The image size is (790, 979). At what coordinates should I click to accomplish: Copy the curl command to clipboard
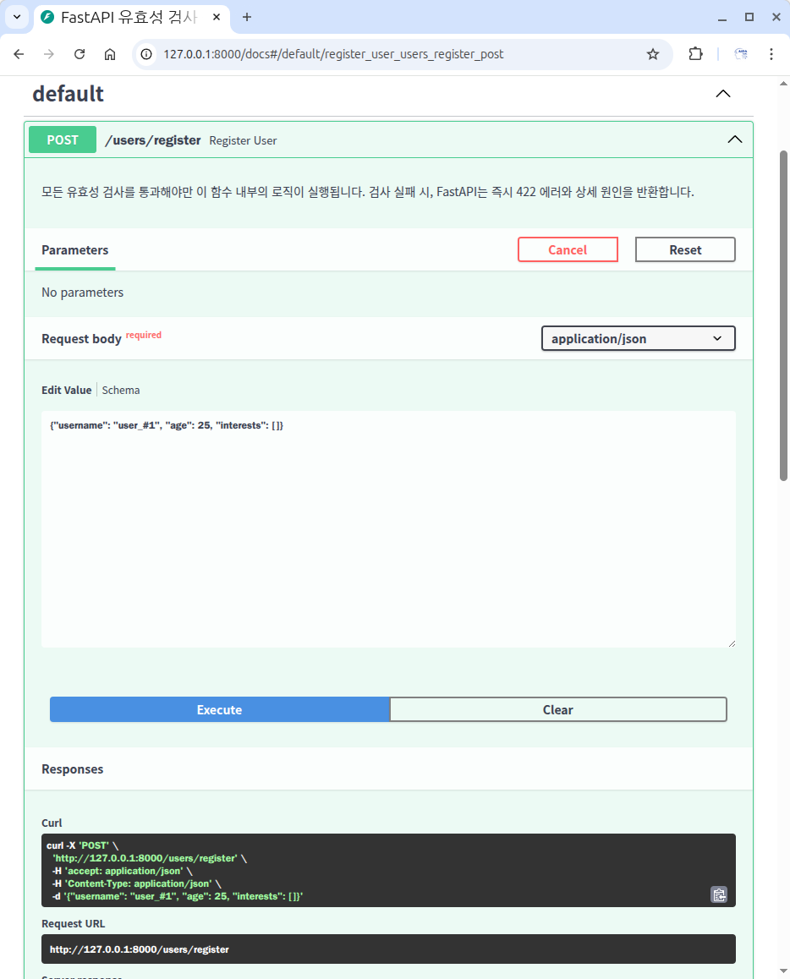[719, 894]
